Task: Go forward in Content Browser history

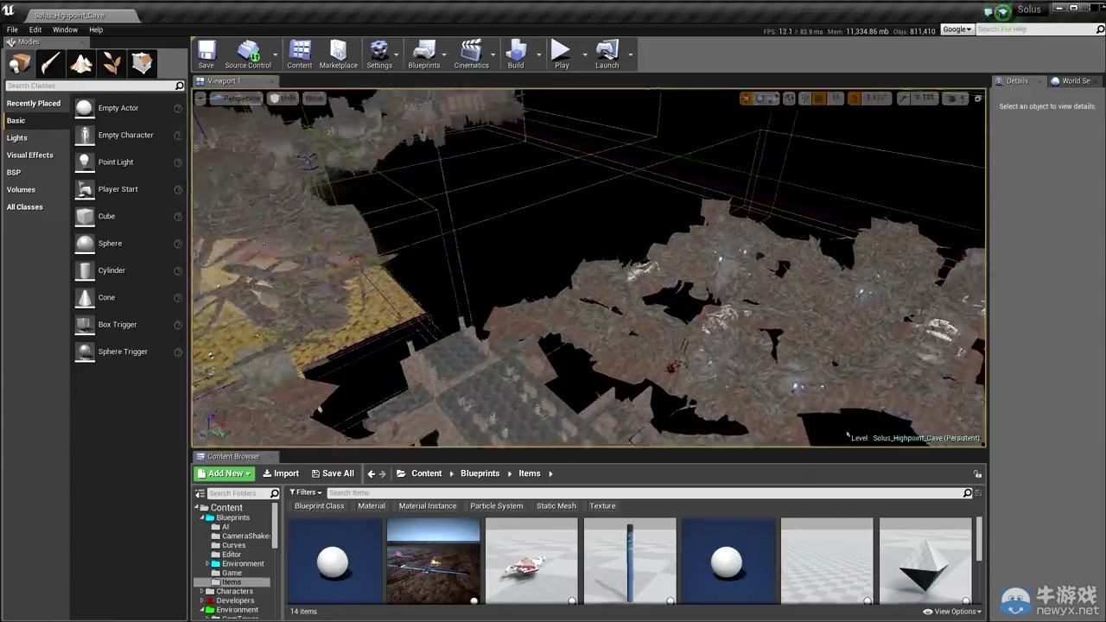Action: [383, 473]
